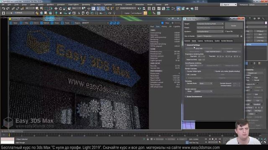The height and width of the screenshot is (150, 268).
Task: Click Tools in the frame buffer toolbar
Action: [x=65, y=23]
